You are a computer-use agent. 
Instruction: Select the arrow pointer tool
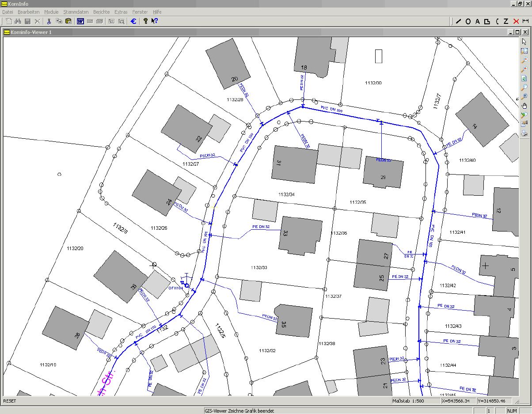524,42
